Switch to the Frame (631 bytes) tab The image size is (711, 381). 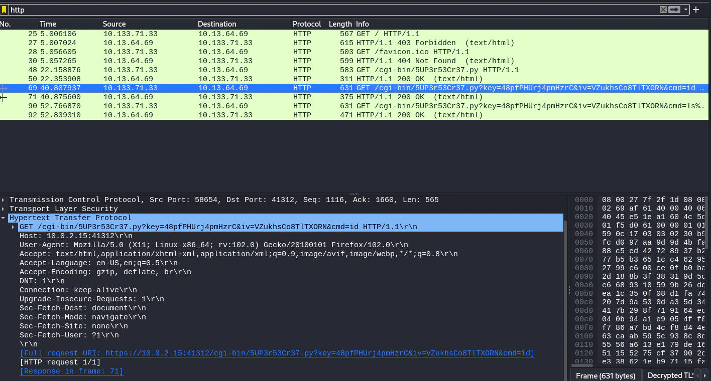click(606, 375)
